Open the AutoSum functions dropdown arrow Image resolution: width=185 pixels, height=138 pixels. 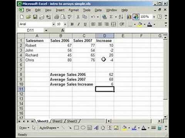[x=116, y=17]
